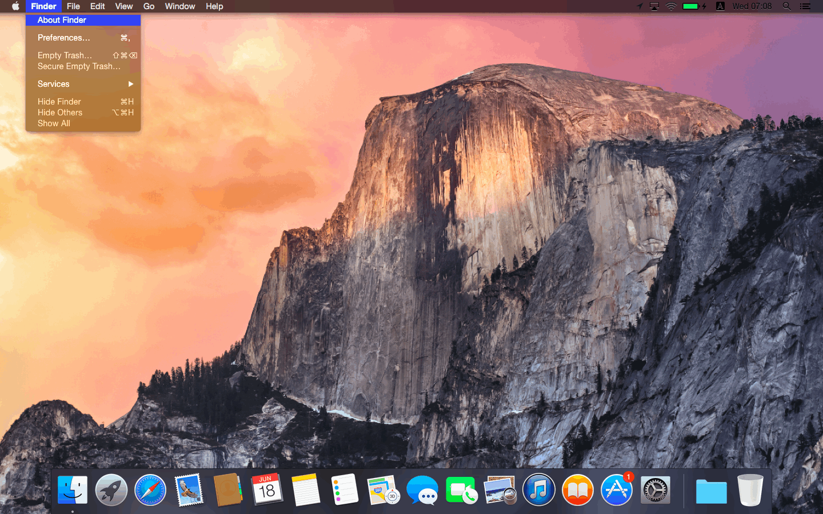The height and width of the screenshot is (514, 823).
Task: Open Mail stamp icon in Dock
Action: (x=189, y=490)
